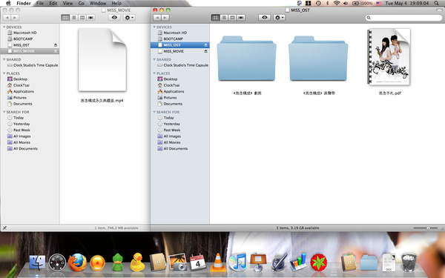Open the Window menu
445x278 pixels.
click(98, 4)
